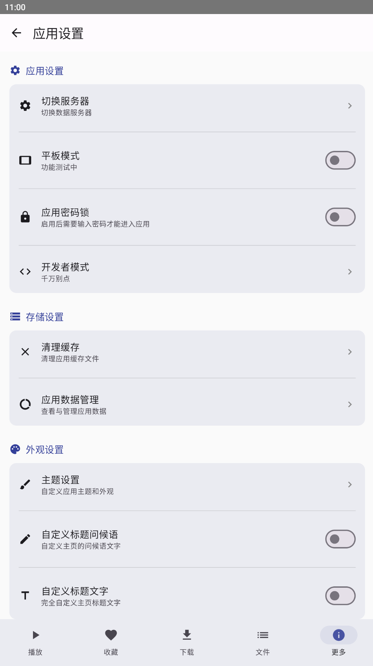Switch to the 播放 tab

pos(35,641)
